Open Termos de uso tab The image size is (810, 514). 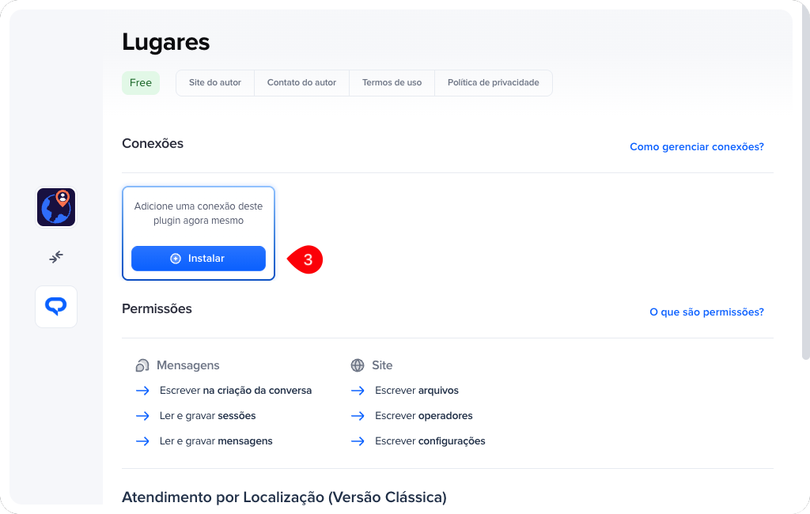pos(392,83)
